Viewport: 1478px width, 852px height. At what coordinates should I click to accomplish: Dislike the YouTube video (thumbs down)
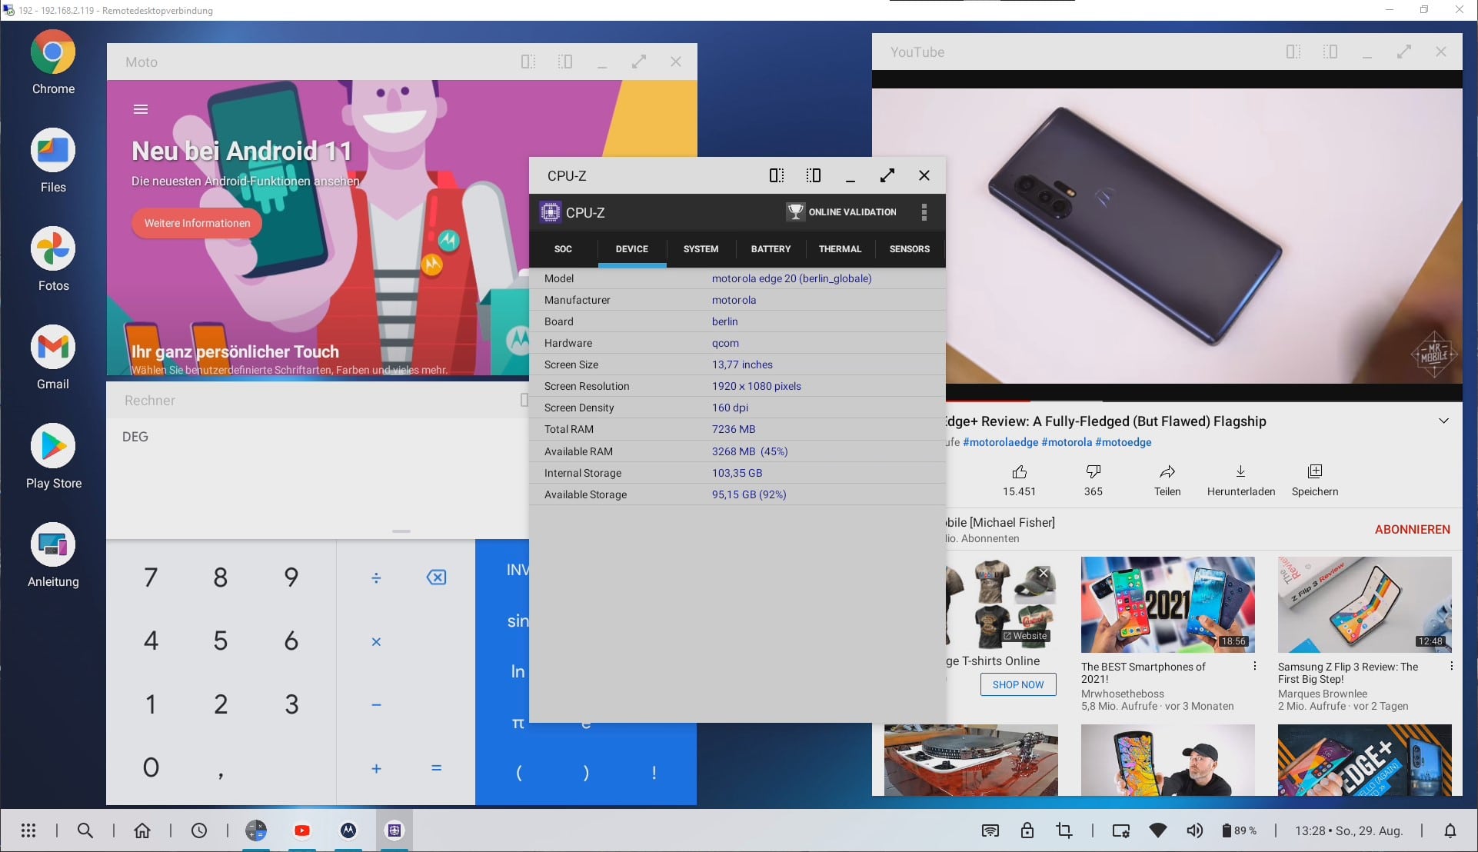1093,471
